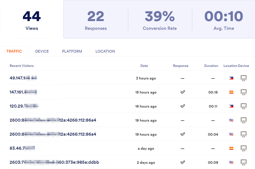Image resolution: width=255 pixels, height=169 pixels.
Task: Open the Platform tab
Action: 72,51
